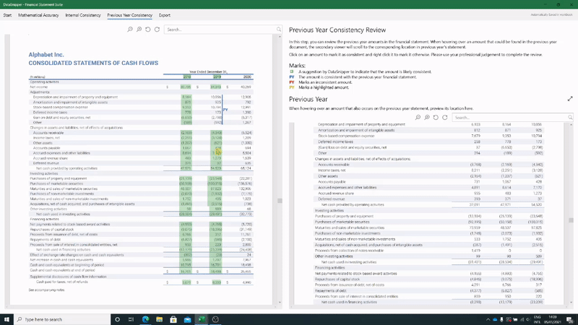Expand the Previous Year preview panel
578x325 pixels.
point(570,99)
